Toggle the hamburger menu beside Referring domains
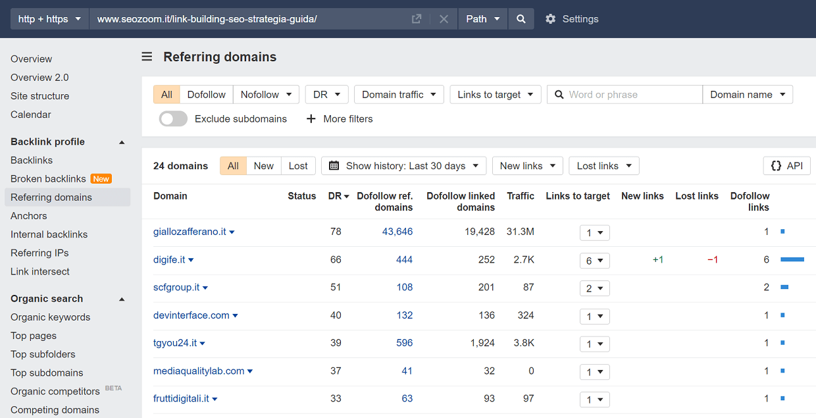 pos(147,57)
